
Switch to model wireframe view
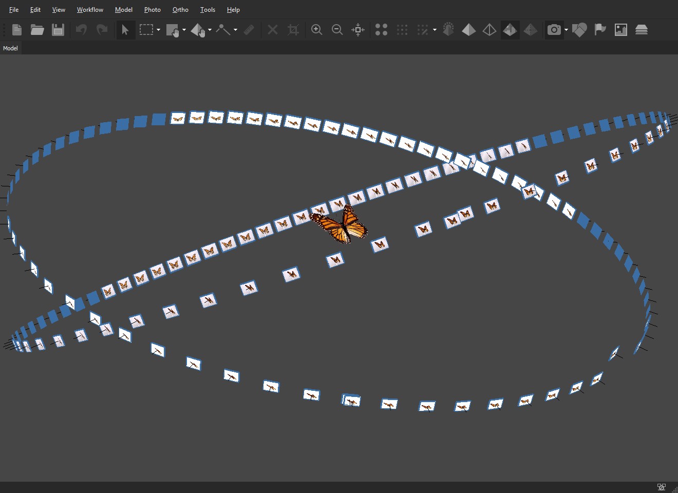click(489, 30)
